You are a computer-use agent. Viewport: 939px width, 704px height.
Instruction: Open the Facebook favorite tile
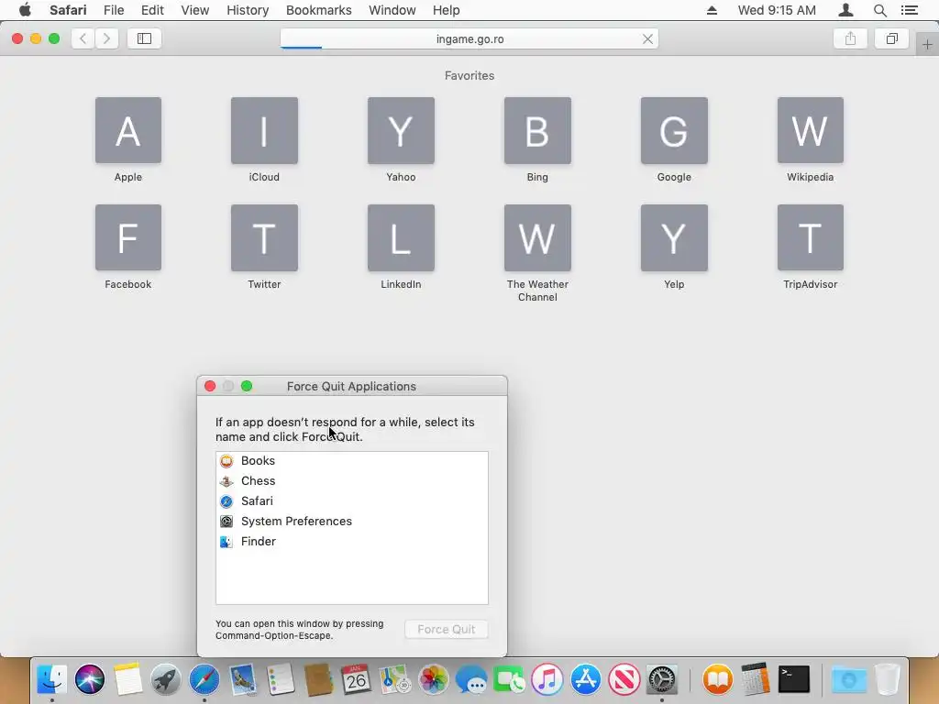click(128, 237)
